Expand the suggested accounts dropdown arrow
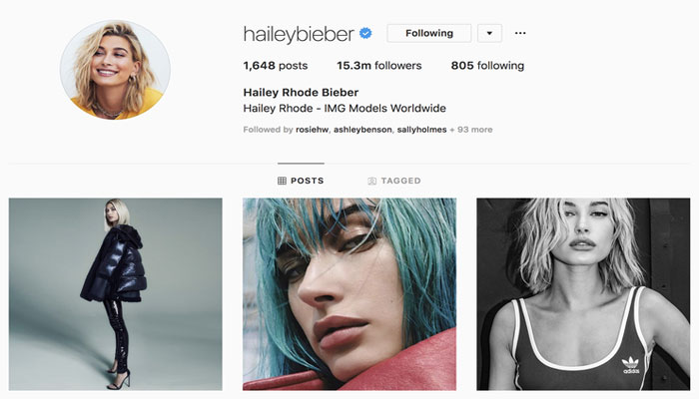Image resolution: width=699 pixels, height=399 pixels. click(489, 33)
